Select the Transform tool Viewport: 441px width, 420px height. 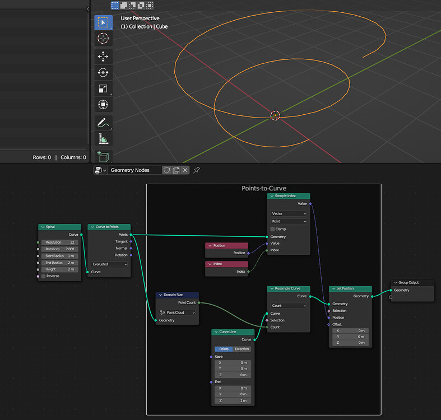point(103,105)
